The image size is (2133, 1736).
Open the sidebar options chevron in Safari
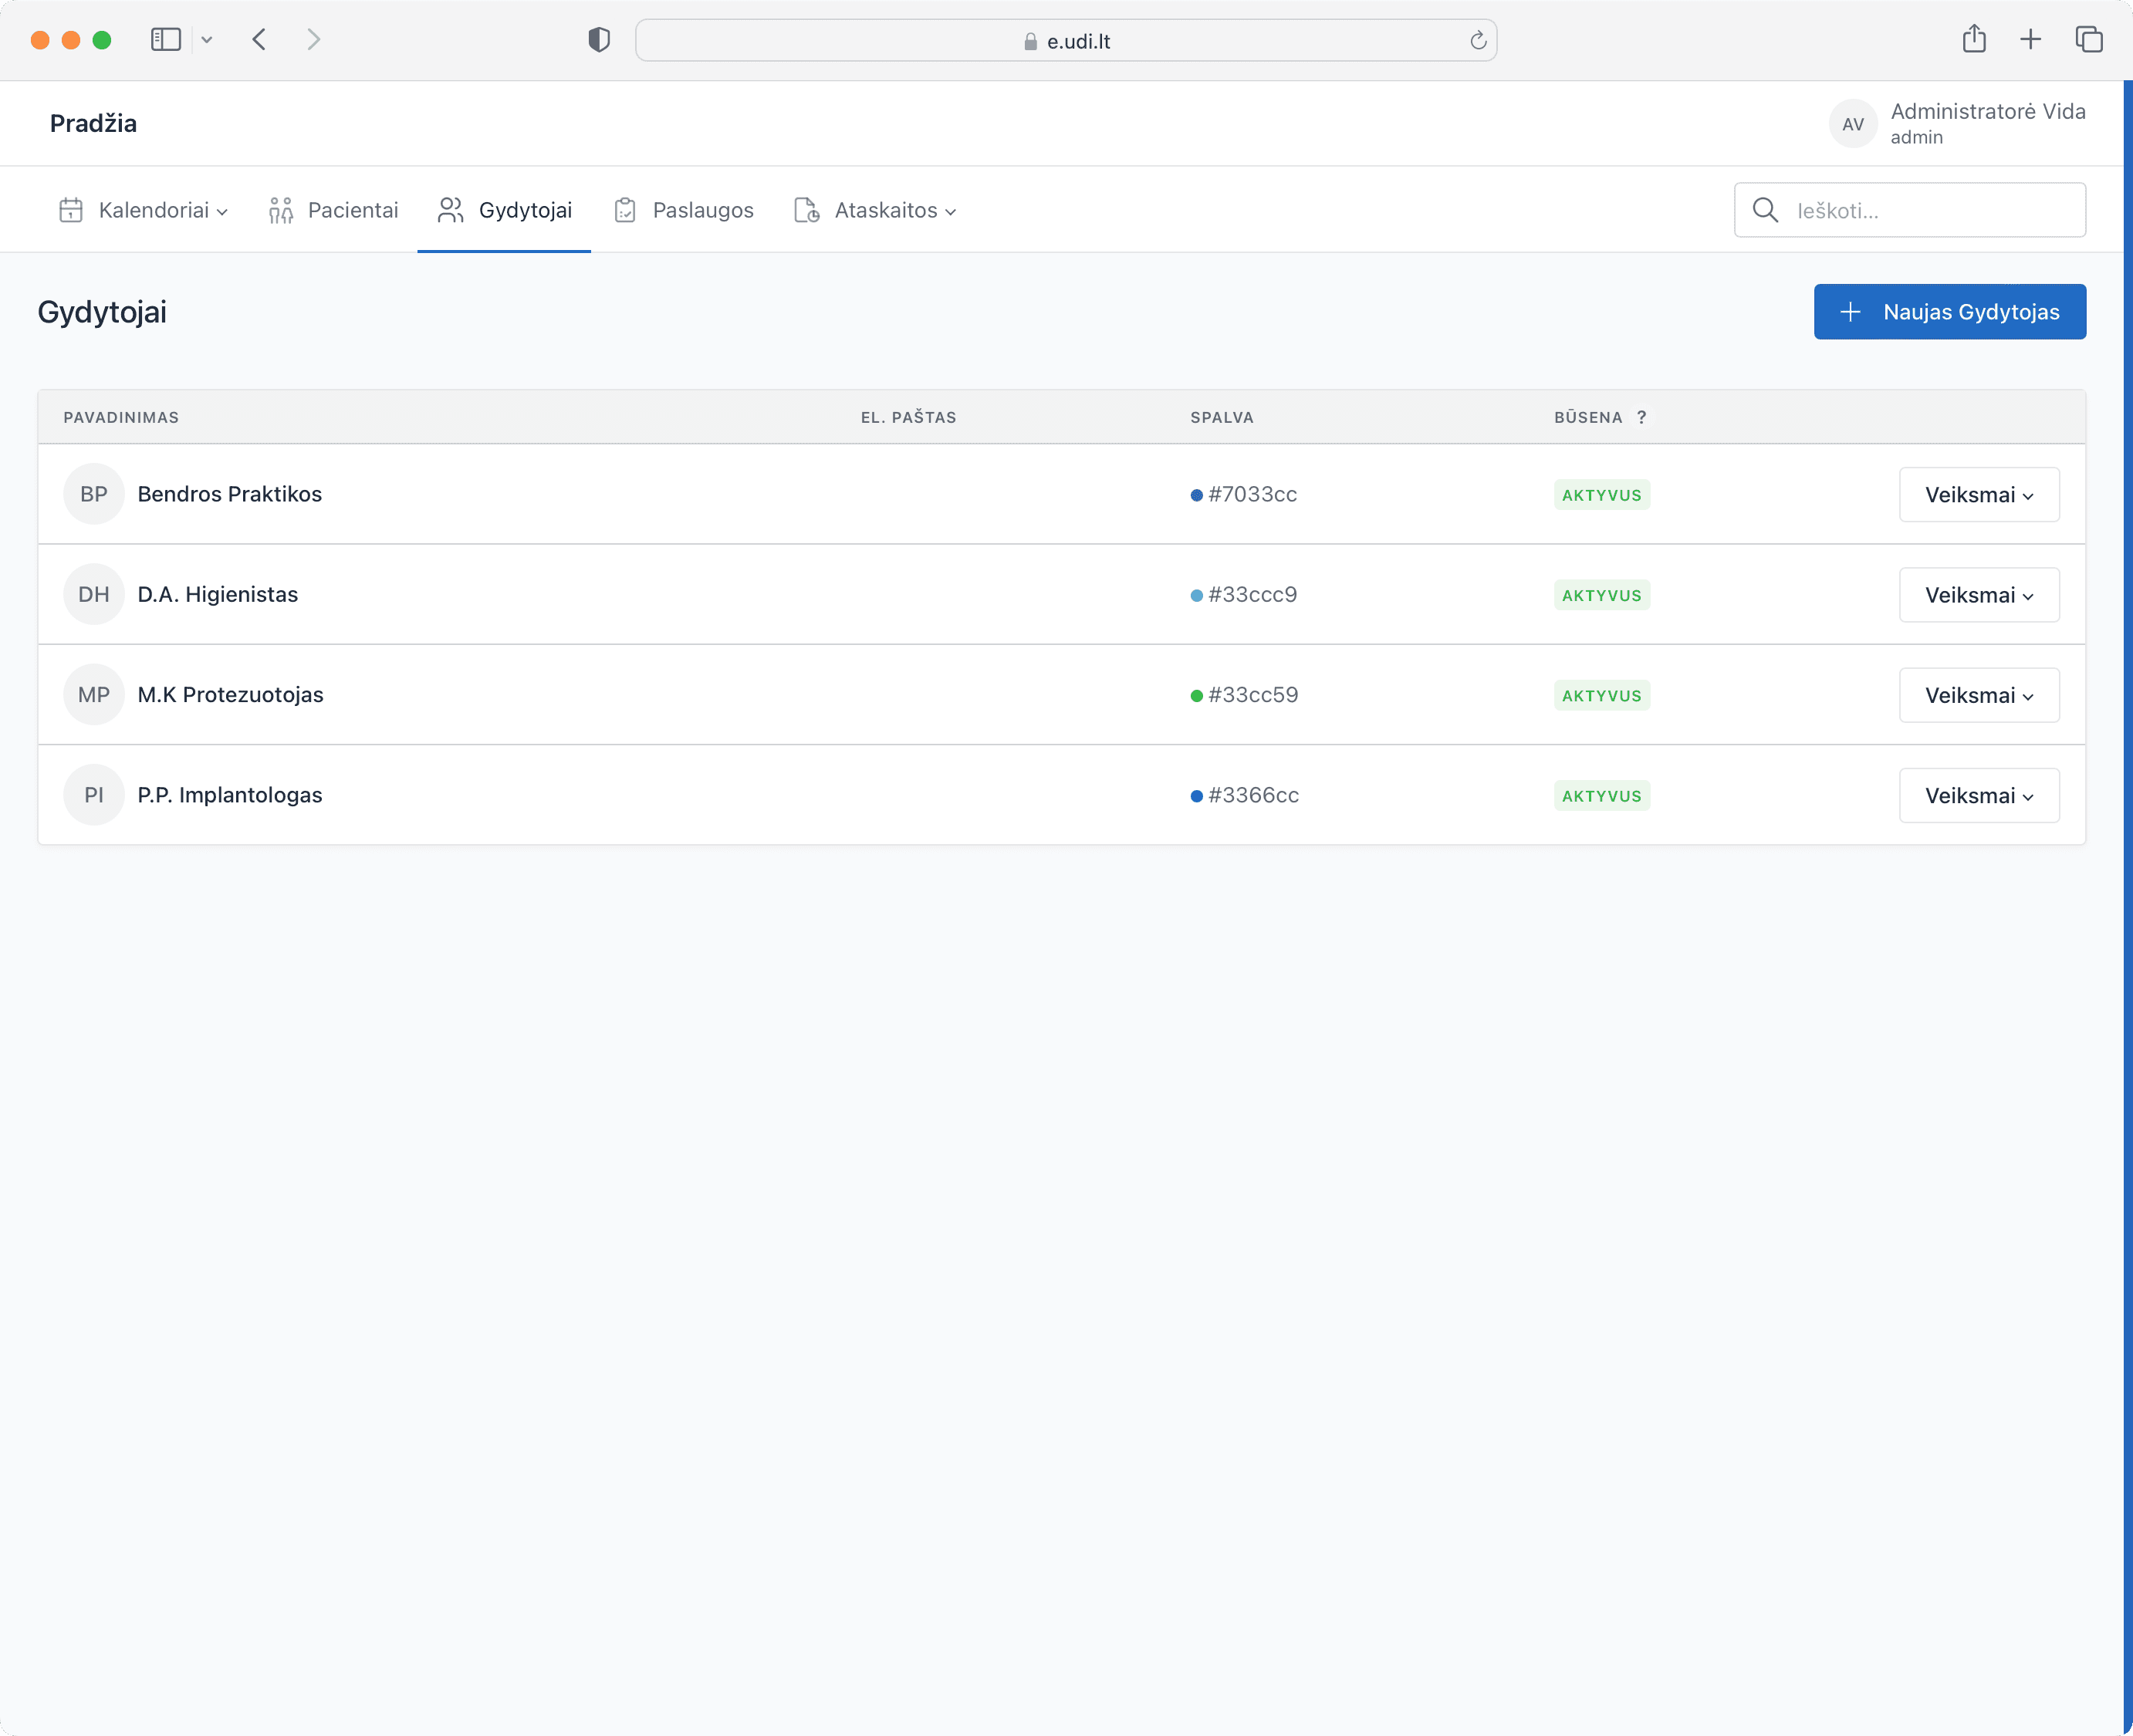[207, 40]
